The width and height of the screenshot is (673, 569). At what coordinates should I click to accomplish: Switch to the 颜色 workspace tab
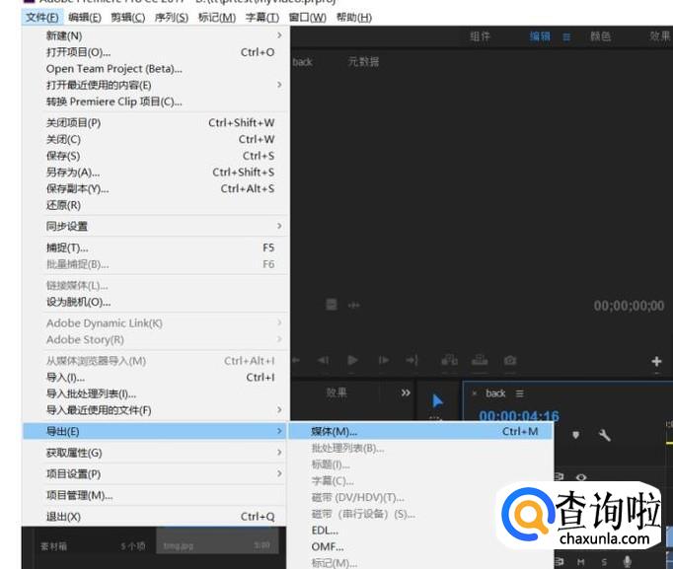coord(600,36)
